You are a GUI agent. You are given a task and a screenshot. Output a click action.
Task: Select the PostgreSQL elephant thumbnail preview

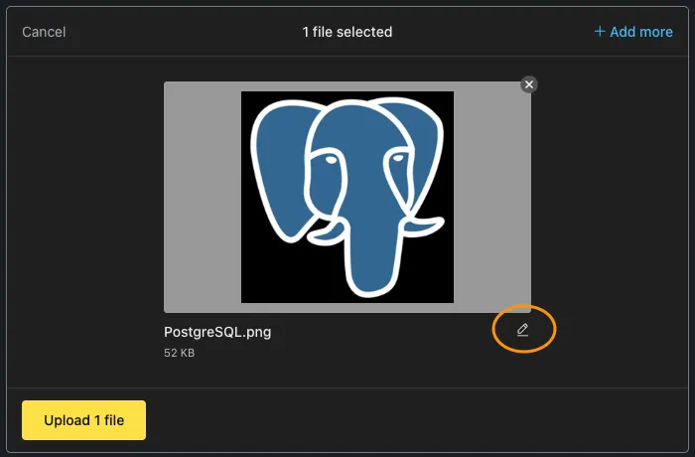tap(347, 197)
